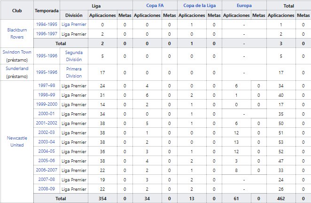Open the Segunda División link

click(x=74, y=56)
